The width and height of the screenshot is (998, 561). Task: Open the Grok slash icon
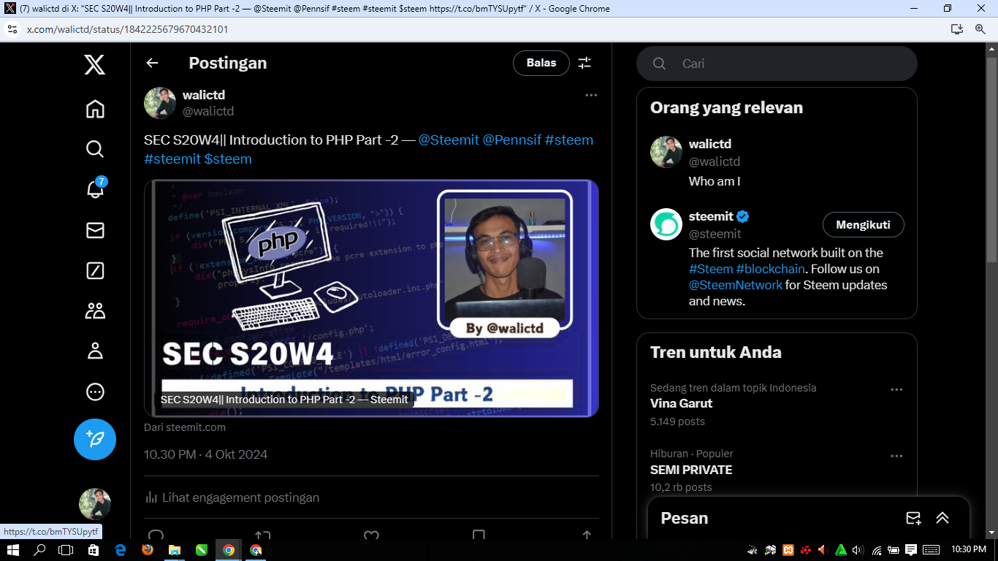pyautogui.click(x=95, y=270)
